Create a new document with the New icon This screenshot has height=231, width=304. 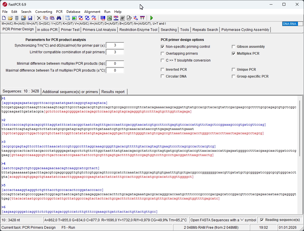coord(4,18)
